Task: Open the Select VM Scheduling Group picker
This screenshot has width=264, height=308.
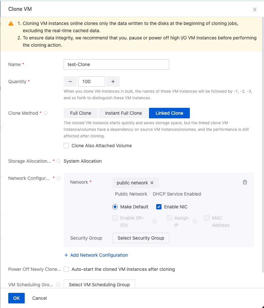Action: 99,285
